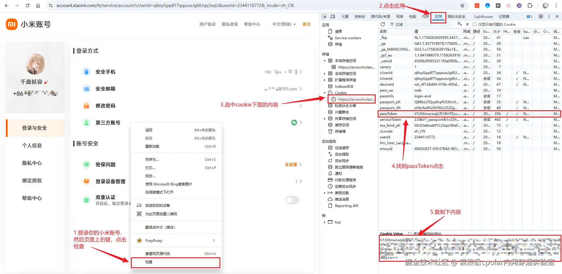Screen dimensions: 562x274
Task: Open the secure email setting row
Action: pyautogui.click(x=192, y=89)
